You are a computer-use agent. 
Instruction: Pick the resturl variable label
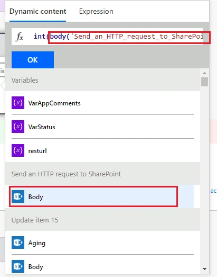pyautogui.click(x=37, y=151)
